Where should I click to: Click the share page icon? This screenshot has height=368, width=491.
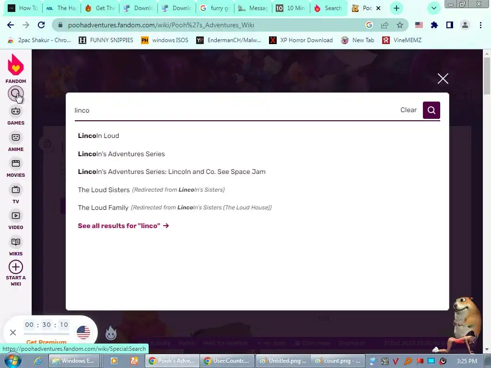(385, 25)
